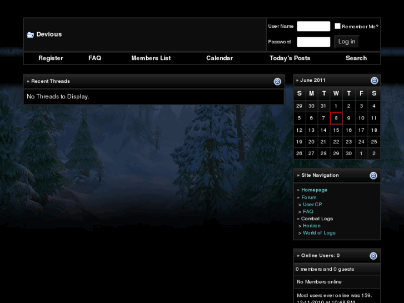Select June 19 in the calendar
The height and width of the screenshot is (303, 404).
[299, 142]
